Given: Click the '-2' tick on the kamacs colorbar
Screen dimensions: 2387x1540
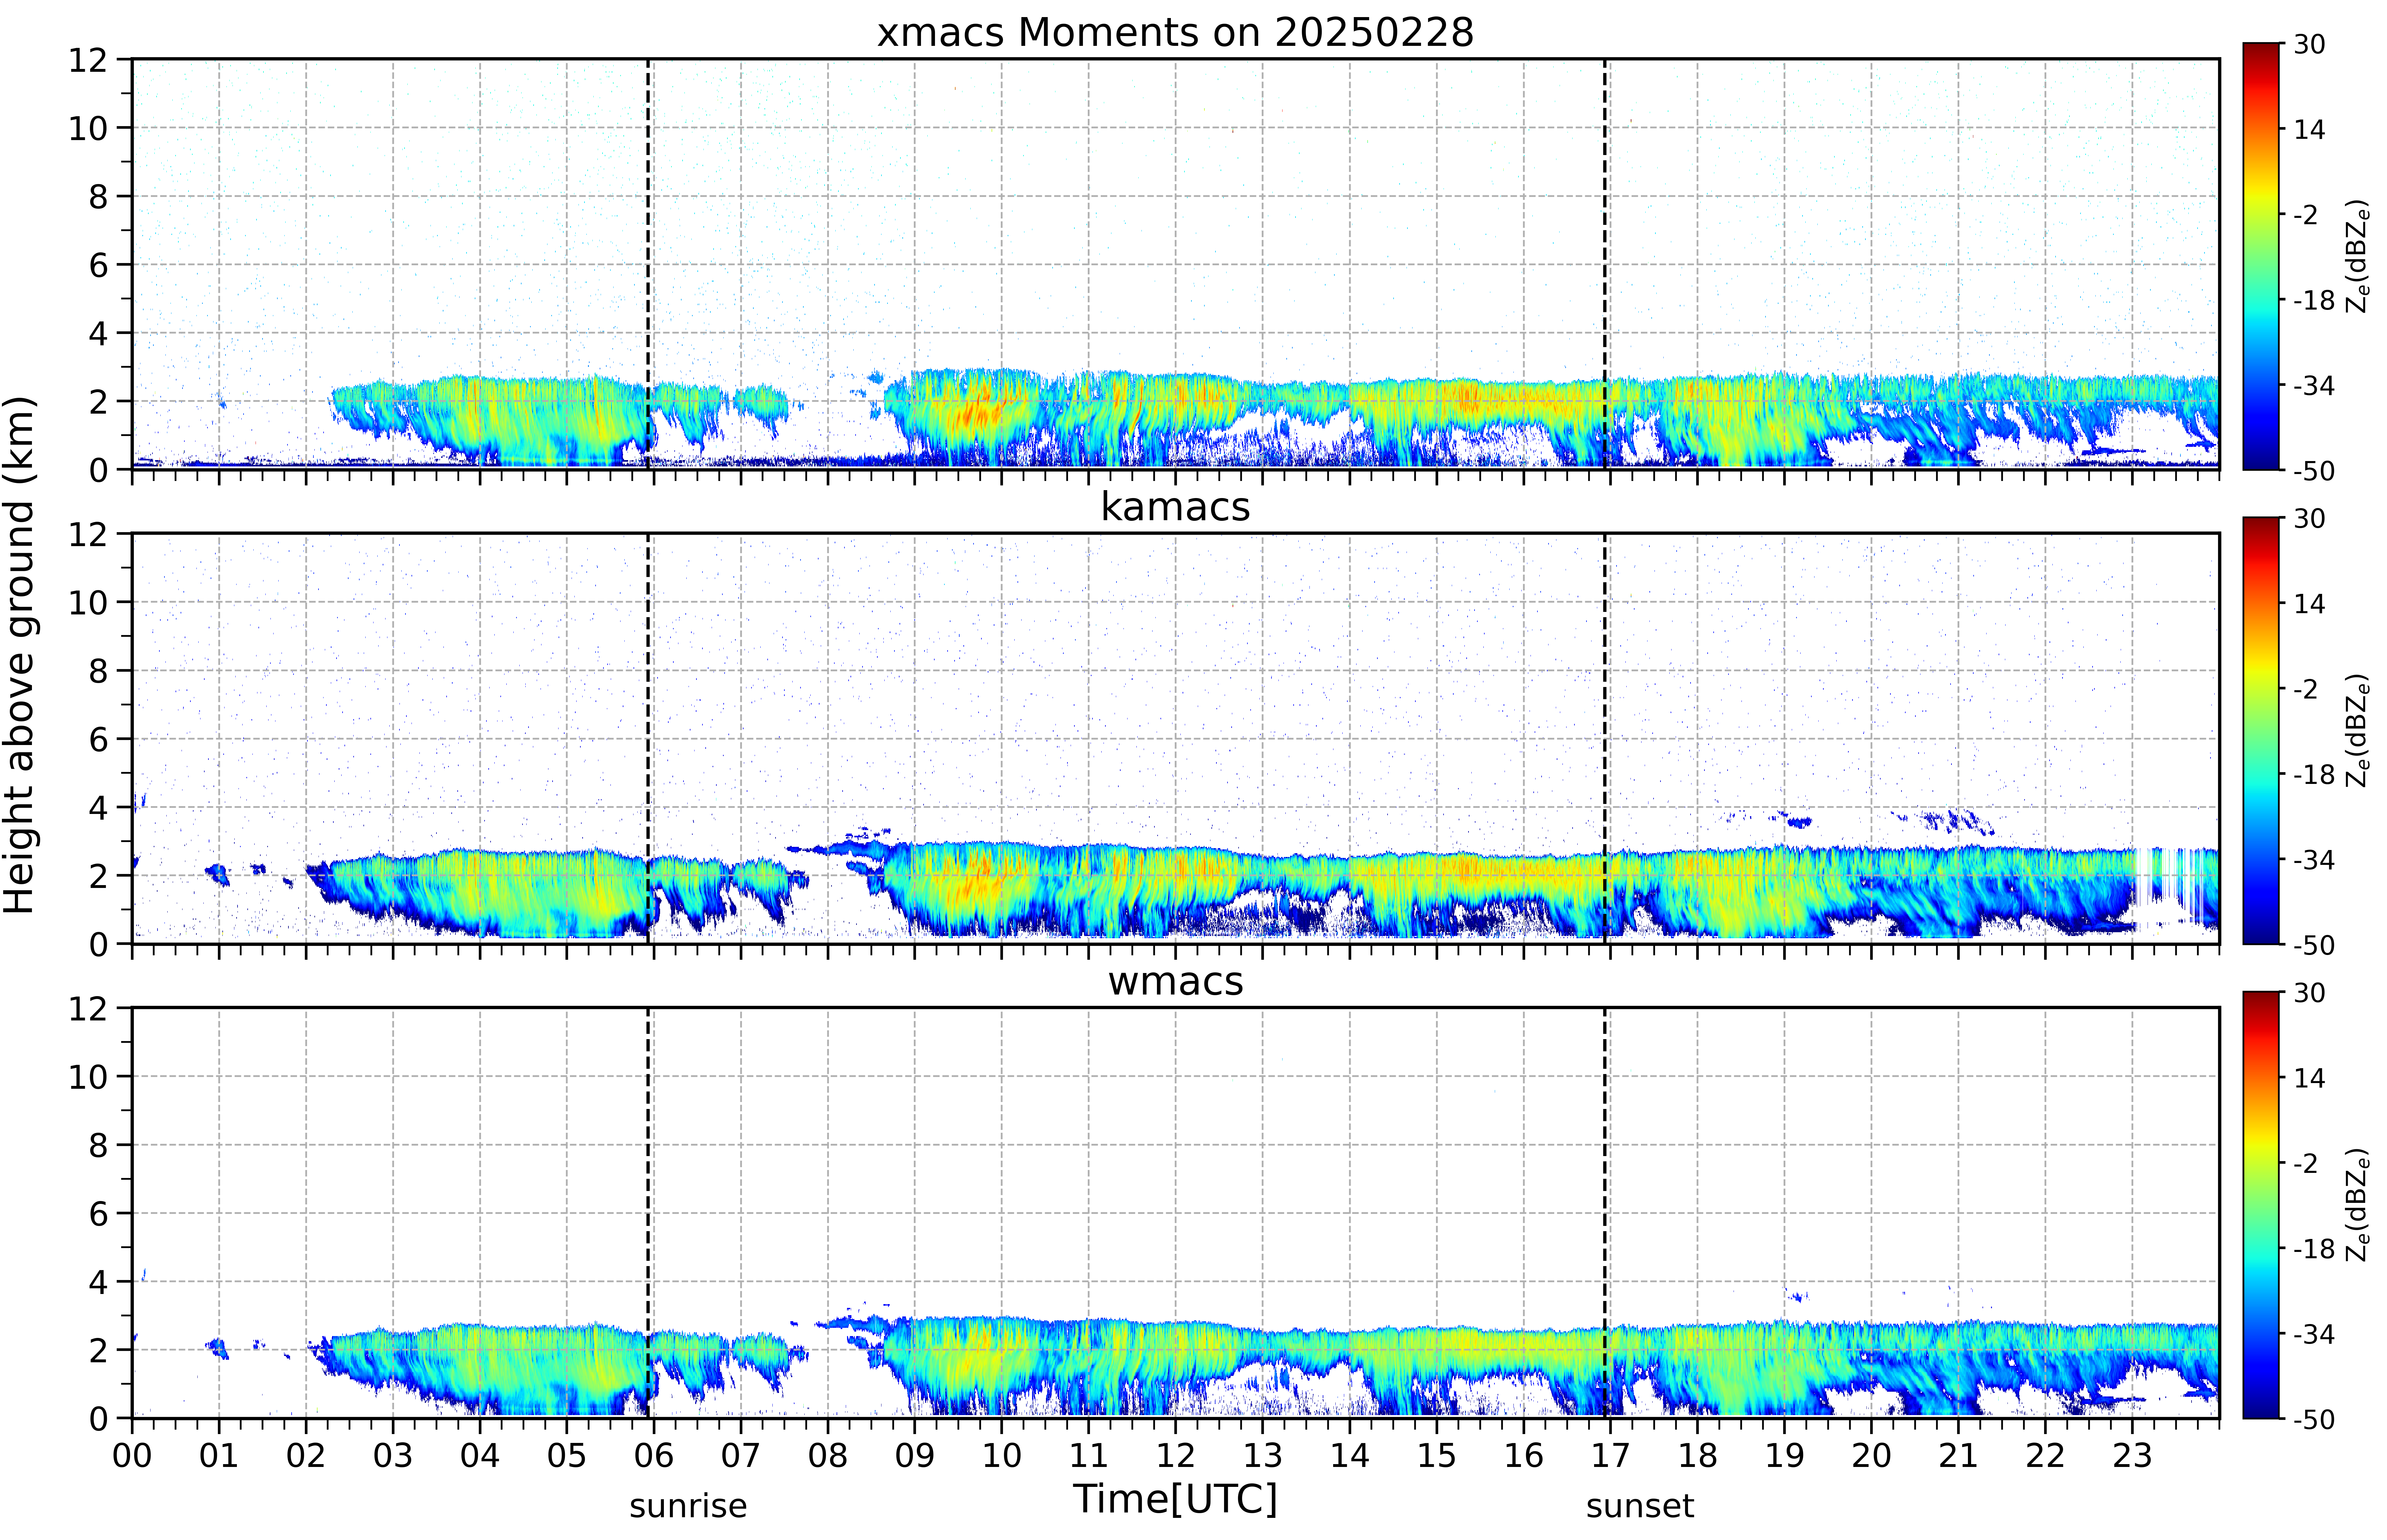Looking at the screenshot, I should coord(2306,689).
